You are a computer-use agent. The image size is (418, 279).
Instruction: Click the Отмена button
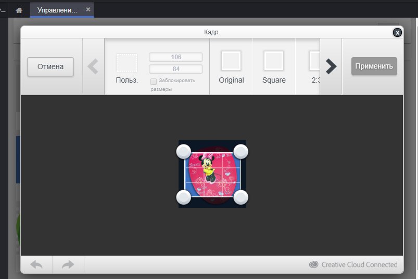click(x=50, y=67)
